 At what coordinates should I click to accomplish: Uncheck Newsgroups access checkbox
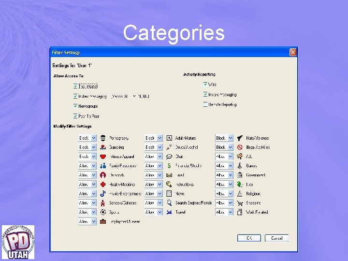tap(75, 106)
